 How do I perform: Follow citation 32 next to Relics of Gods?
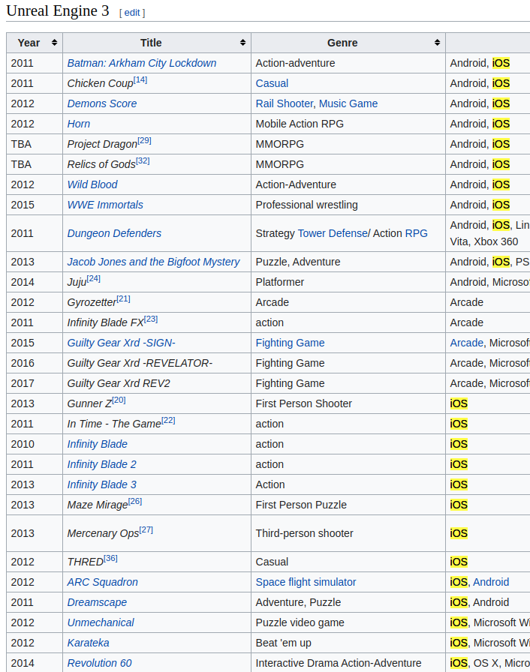coord(143,160)
